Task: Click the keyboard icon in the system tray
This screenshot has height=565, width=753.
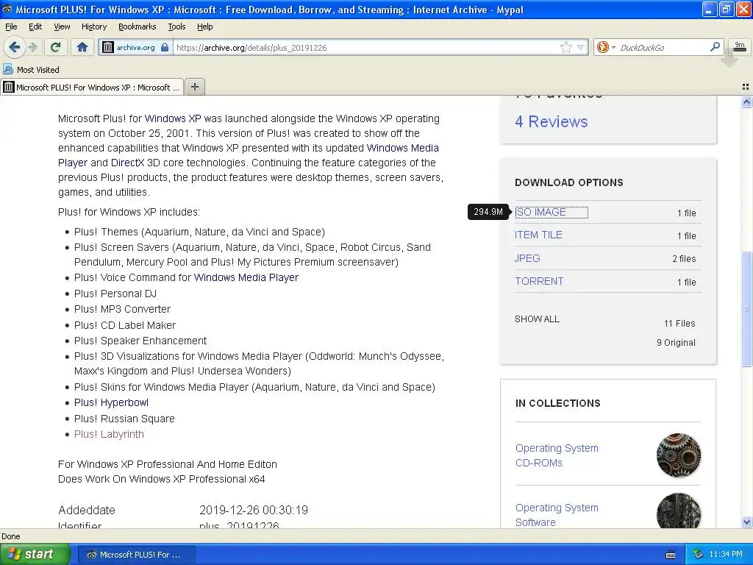Action: 671,555
